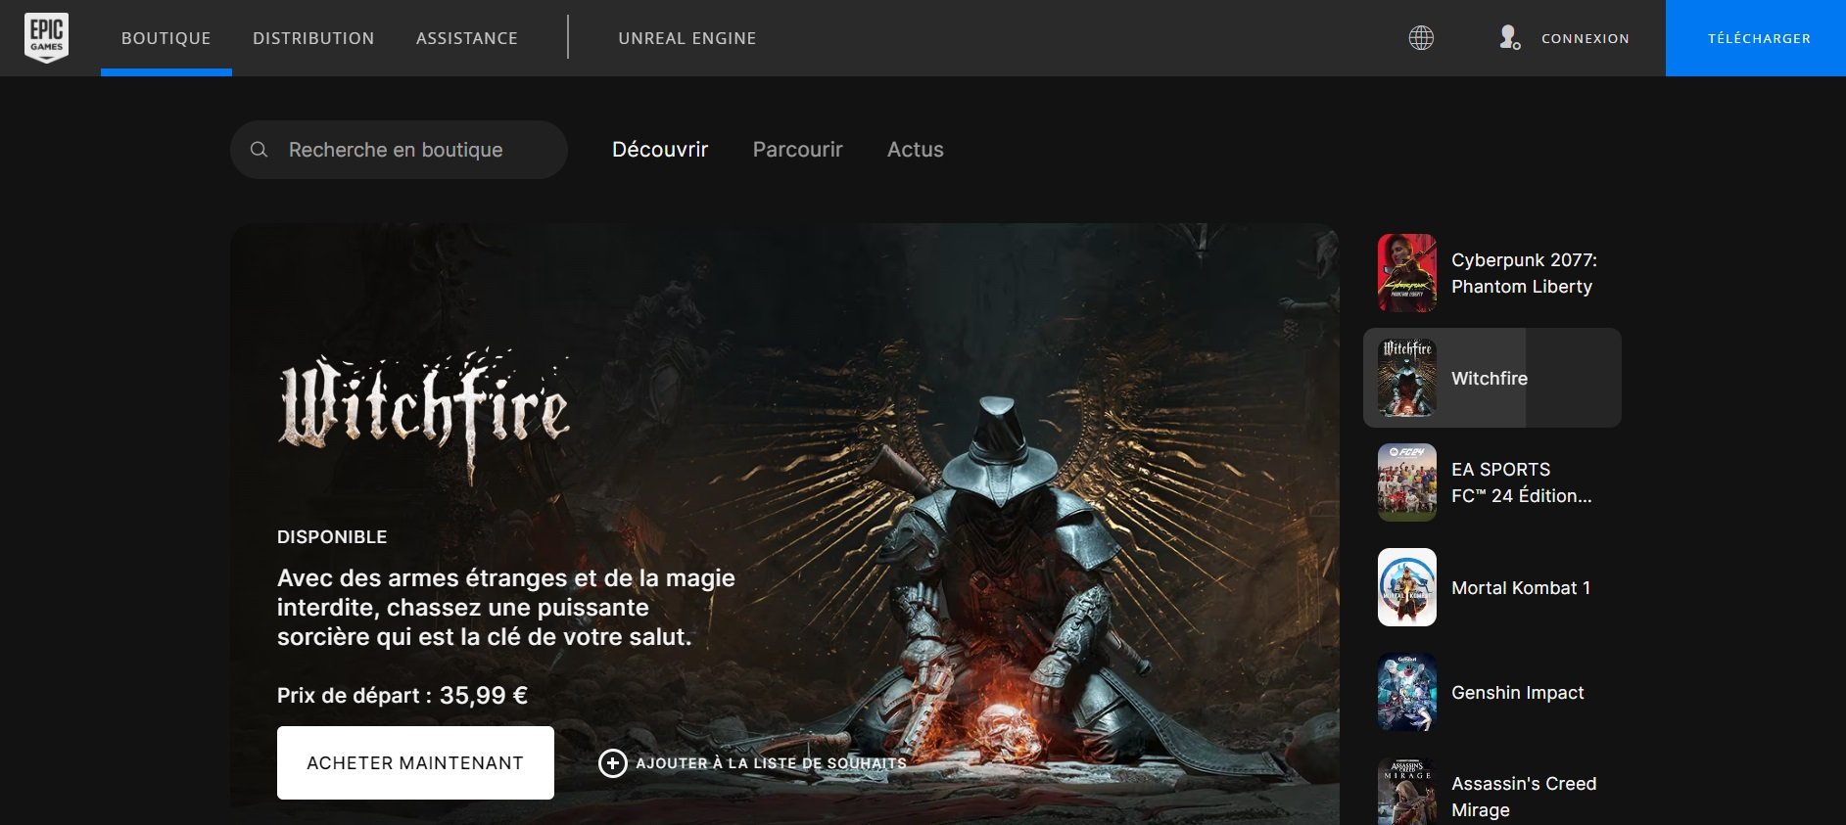Select Assassin's Creed Mirage title text
This screenshot has height=825, width=1846.
[1524, 797]
